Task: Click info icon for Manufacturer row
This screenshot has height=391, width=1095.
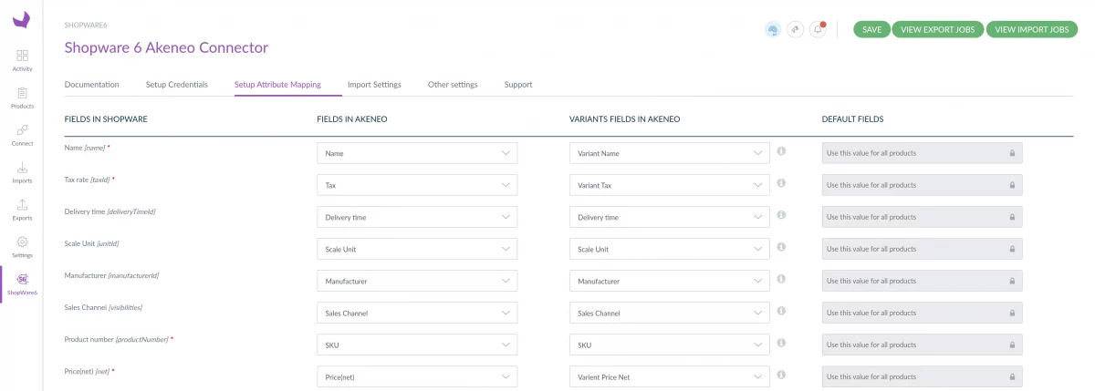Action: [x=782, y=280]
